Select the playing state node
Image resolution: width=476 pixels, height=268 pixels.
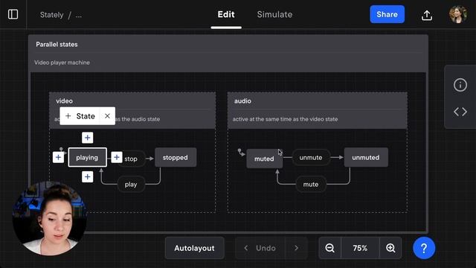pyautogui.click(x=88, y=157)
